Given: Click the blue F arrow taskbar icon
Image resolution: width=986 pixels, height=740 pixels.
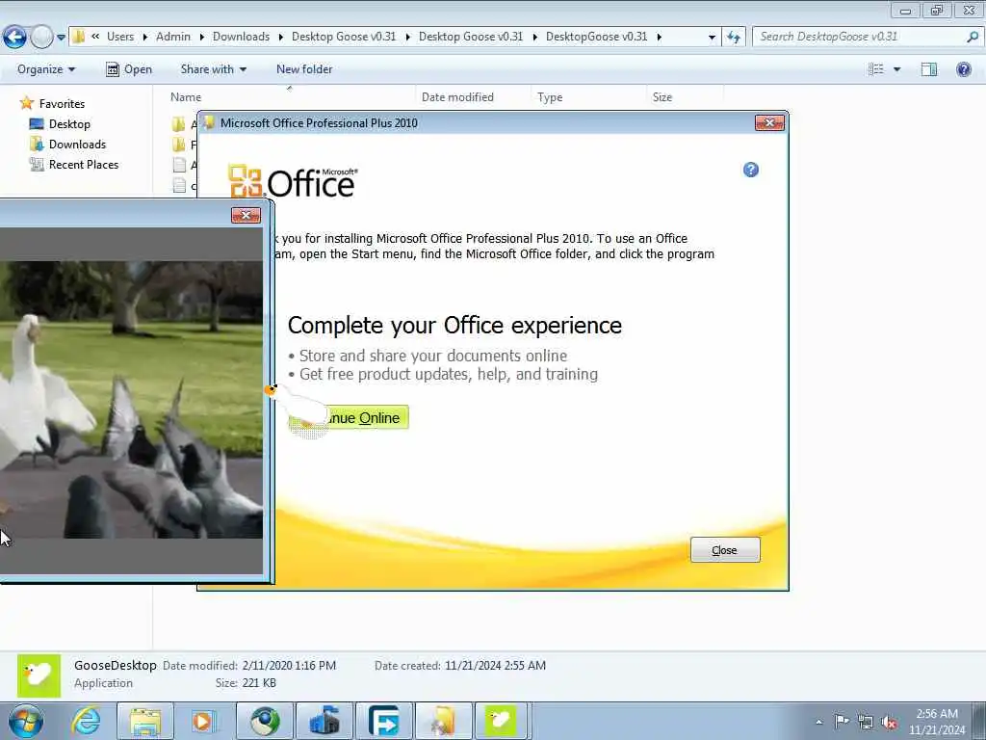Looking at the screenshot, I should coord(383,721).
